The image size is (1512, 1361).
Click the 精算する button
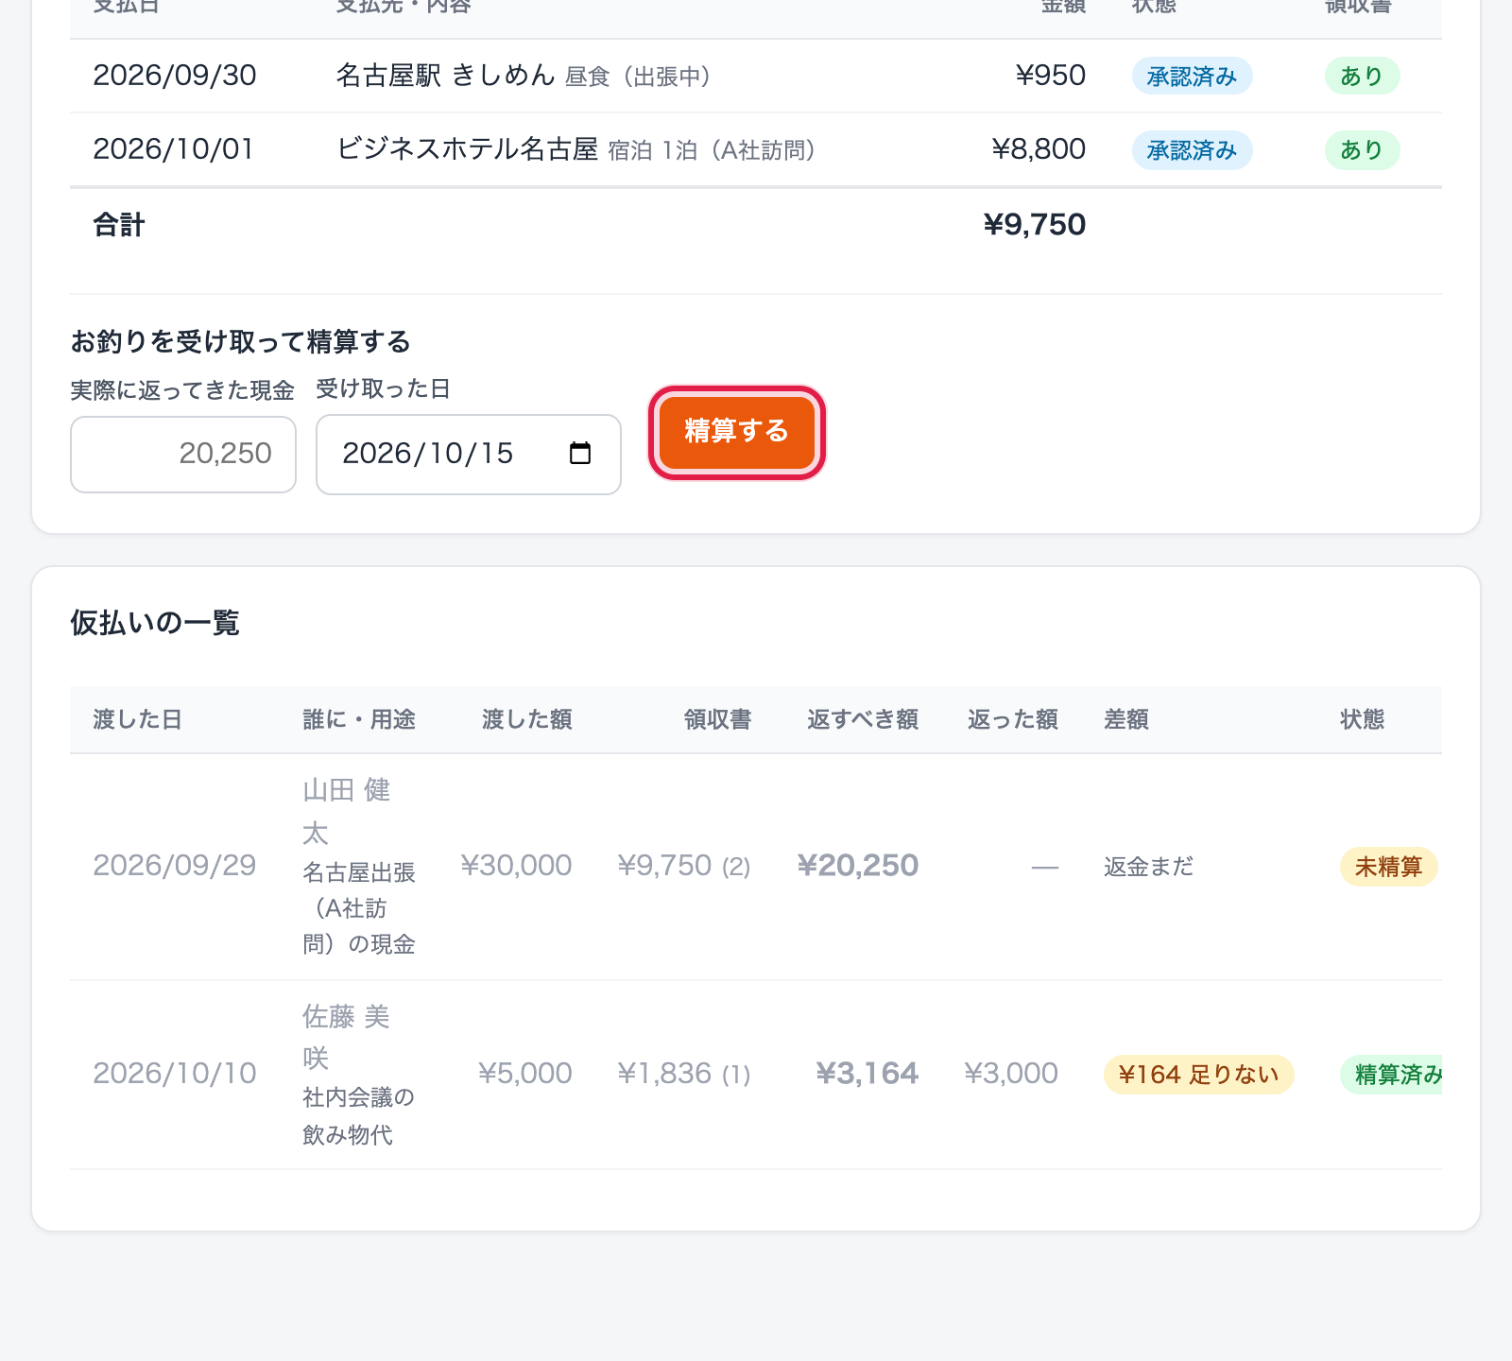736,432
